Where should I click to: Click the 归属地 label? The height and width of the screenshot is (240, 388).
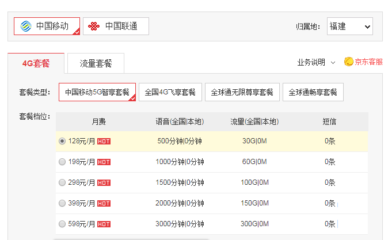(x=308, y=26)
